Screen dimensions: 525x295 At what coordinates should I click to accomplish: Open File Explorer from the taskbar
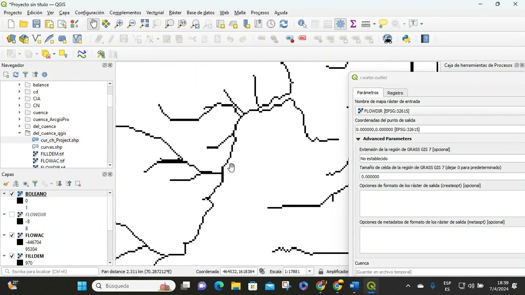coord(235,286)
